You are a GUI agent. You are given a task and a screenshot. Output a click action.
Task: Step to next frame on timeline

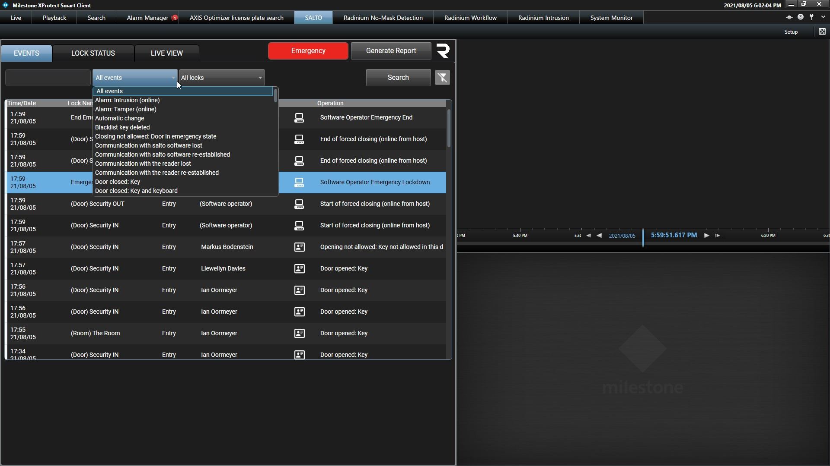click(x=718, y=236)
